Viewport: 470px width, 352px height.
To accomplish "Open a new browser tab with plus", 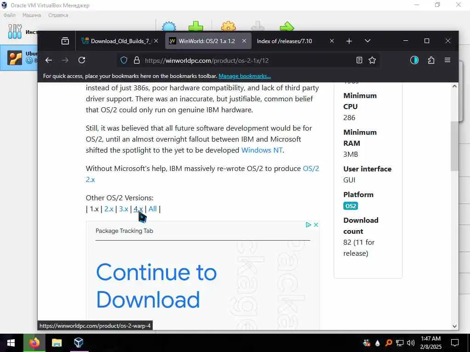I will coord(349,41).
